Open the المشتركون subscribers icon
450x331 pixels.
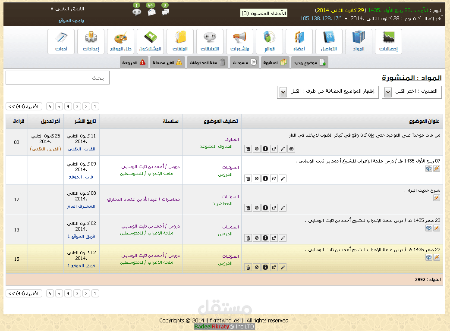(150, 41)
